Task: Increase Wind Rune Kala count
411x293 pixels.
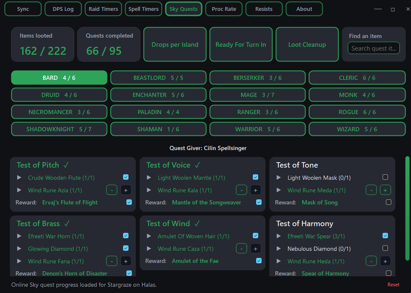Action: coord(256,190)
